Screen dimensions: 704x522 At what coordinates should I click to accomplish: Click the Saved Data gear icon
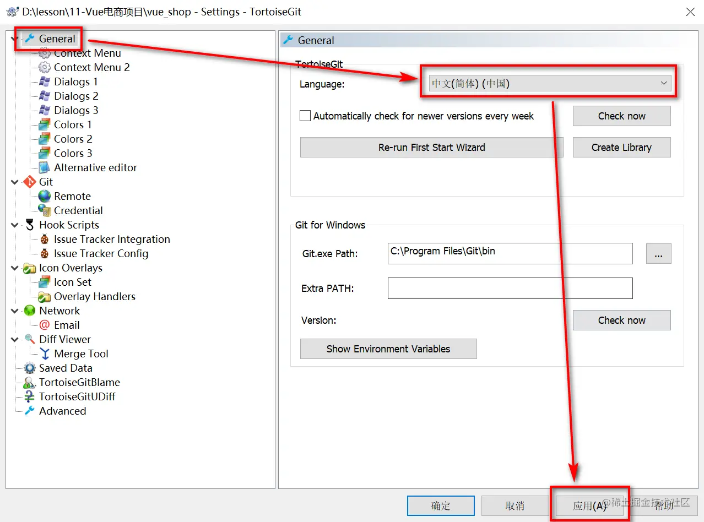click(30, 368)
